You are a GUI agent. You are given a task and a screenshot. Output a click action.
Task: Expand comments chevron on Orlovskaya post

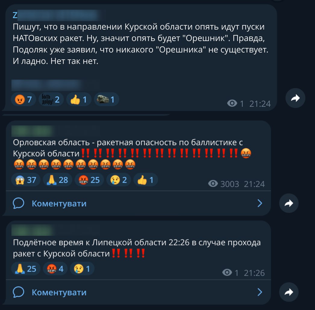point(260,203)
